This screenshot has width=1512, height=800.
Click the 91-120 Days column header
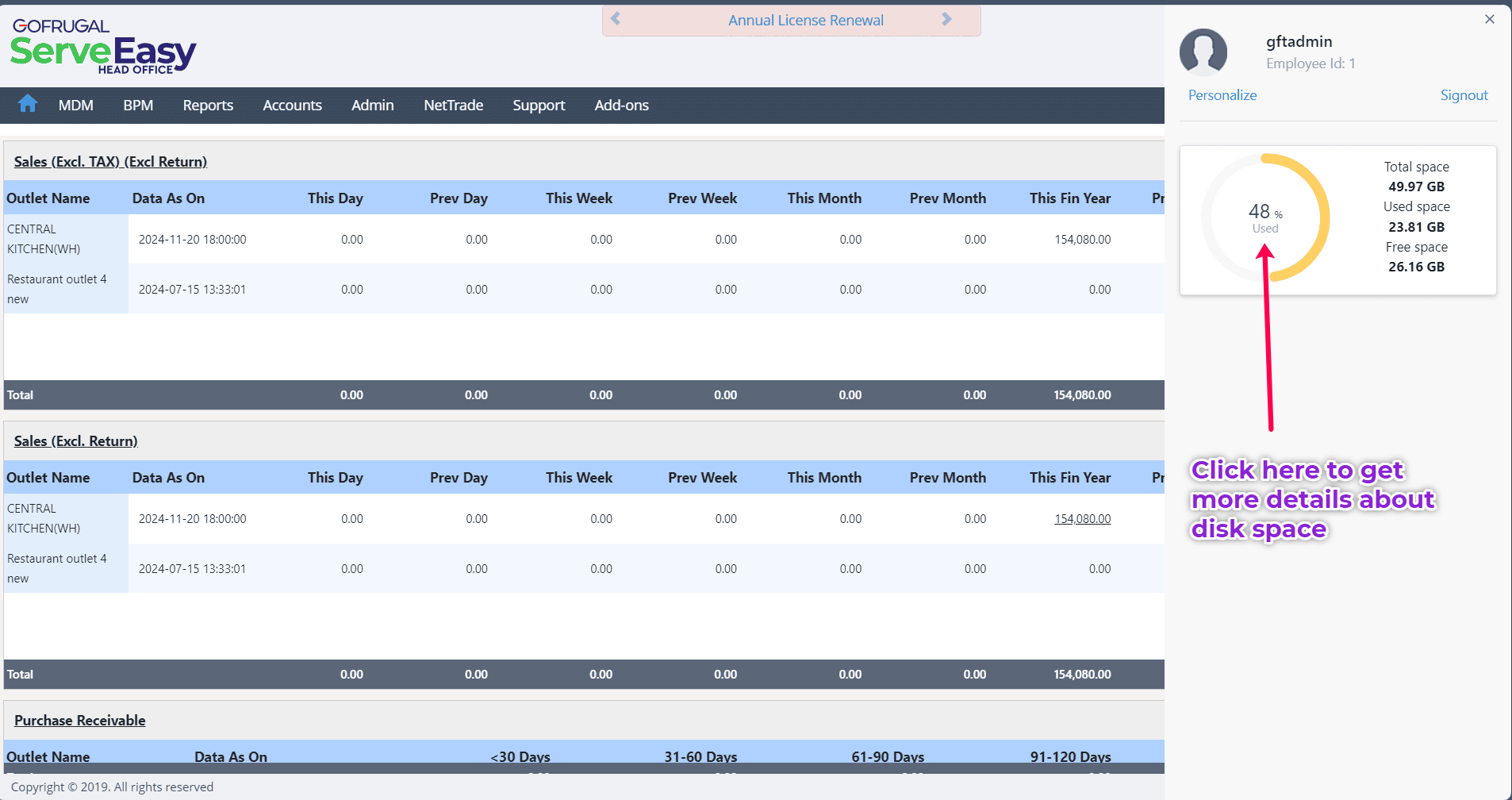(x=1071, y=756)
